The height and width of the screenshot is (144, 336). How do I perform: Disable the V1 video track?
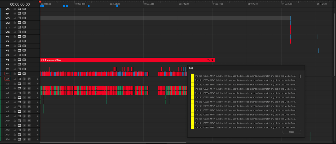point(24,74)
